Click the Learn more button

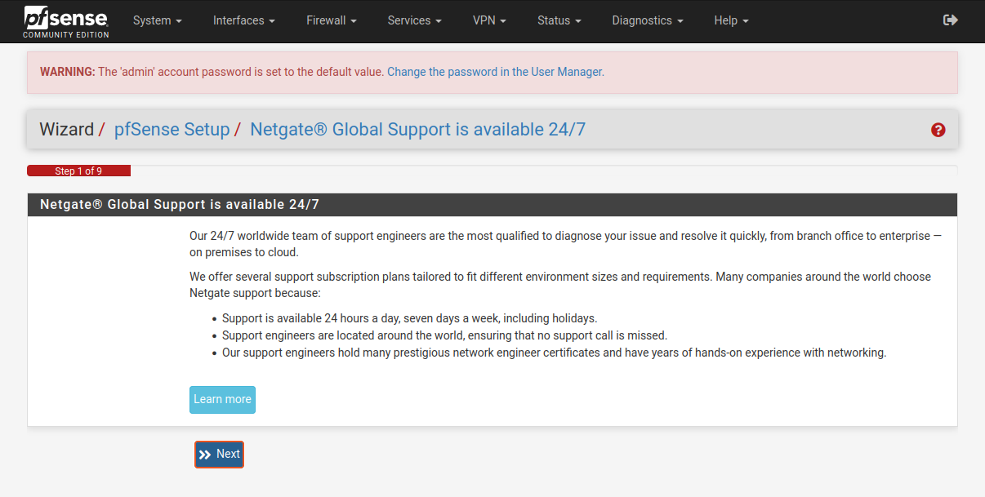pos(222,400)
